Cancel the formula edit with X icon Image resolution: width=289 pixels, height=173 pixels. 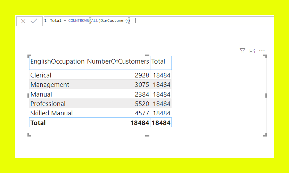(23, 21)
